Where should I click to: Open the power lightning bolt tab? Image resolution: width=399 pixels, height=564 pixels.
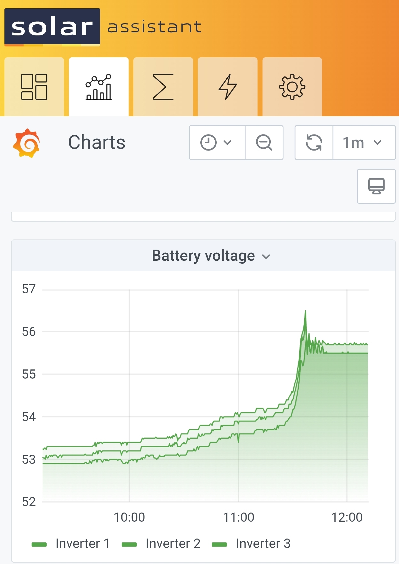coord(228,87)
